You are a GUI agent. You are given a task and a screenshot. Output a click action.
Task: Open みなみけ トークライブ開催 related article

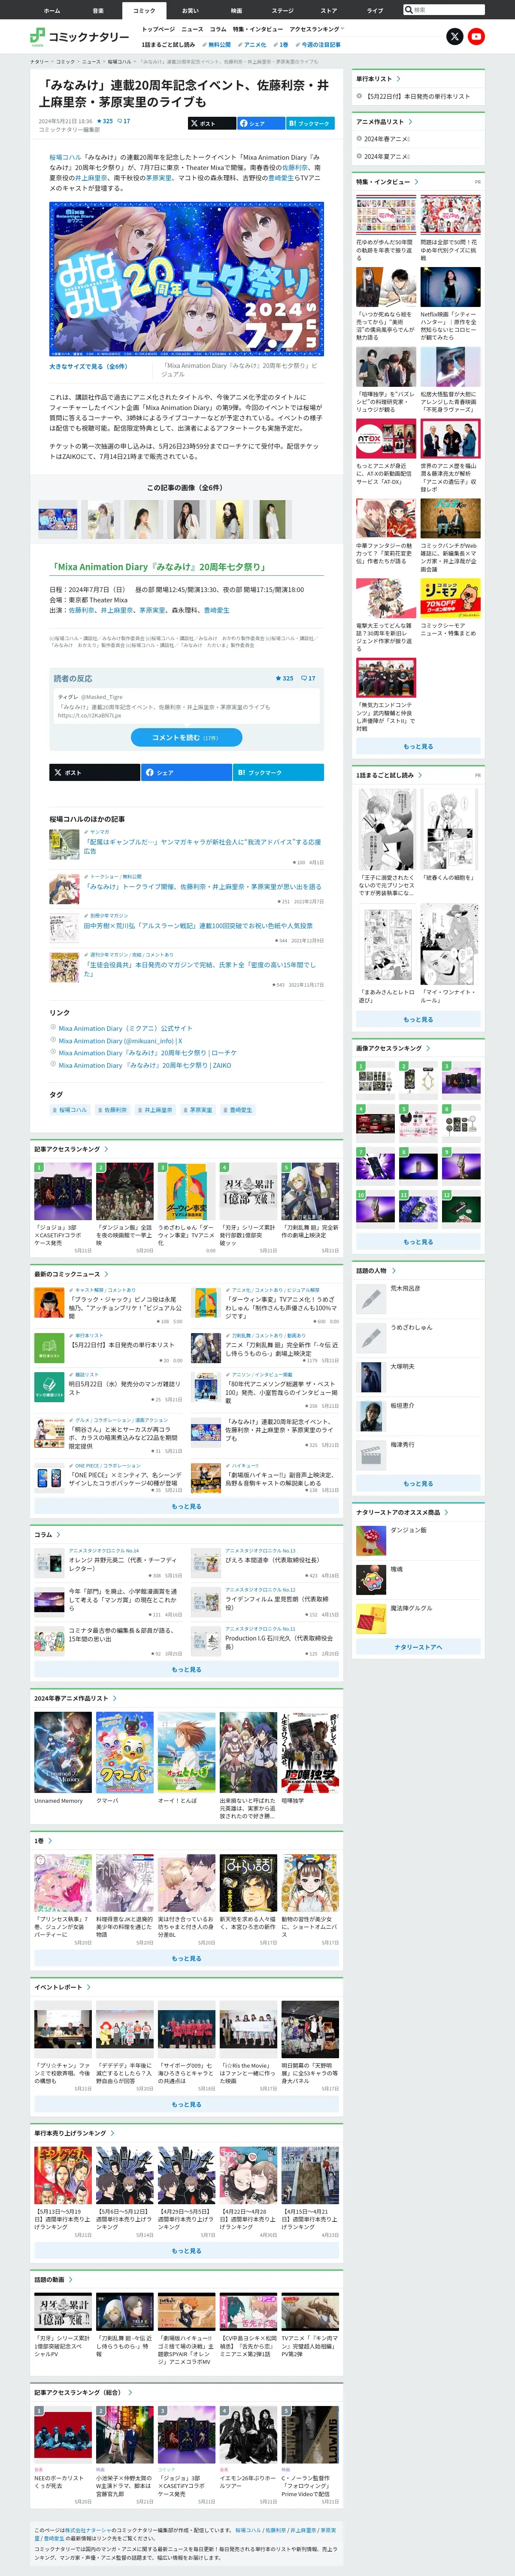[204, 886]
